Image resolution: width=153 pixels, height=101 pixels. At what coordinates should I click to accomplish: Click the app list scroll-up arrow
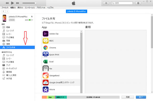click(x=81, y=31)
